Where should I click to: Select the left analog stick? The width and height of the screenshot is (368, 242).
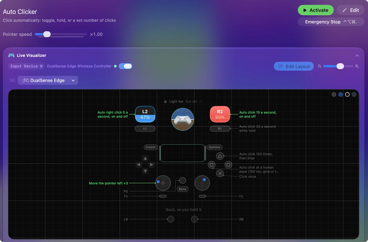(x=163, y=183)
